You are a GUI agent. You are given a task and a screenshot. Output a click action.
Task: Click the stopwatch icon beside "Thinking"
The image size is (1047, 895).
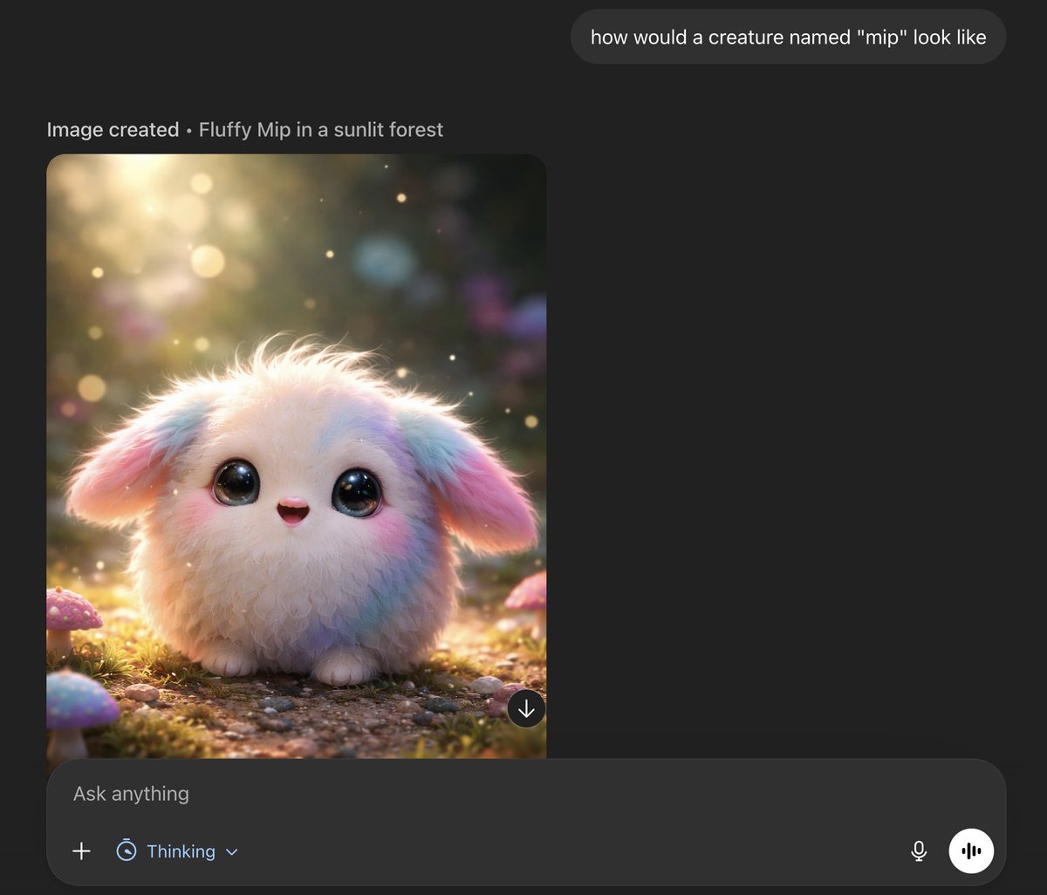coord(125,851)
